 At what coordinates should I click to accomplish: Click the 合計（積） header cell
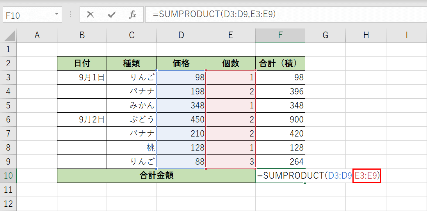[280, 64]
